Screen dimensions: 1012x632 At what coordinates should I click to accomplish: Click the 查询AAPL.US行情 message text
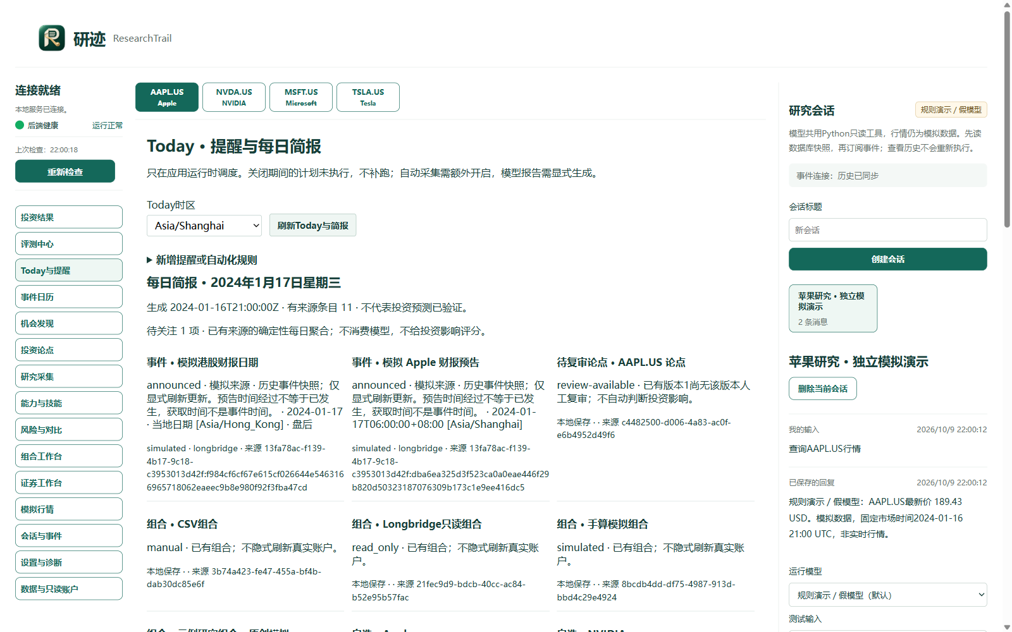tap(825, 449)
